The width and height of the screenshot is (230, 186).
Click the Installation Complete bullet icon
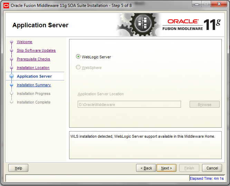click(x=12, y=102)
